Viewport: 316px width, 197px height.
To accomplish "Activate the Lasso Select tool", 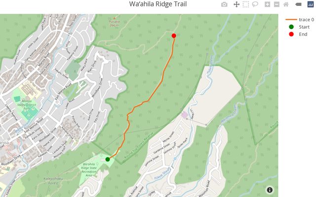I will [x=255, y=4].
